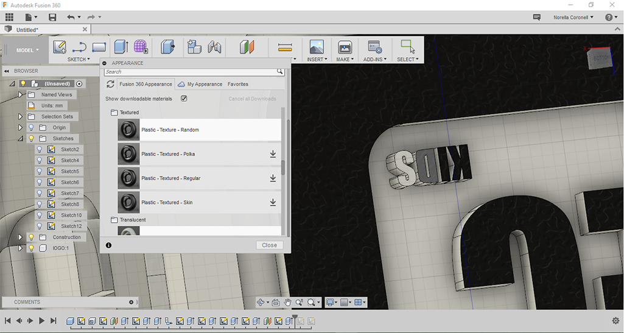Open Norella Coronell account menu
The height and width of the screenshot is (333, 624).
tap(573, 17)
